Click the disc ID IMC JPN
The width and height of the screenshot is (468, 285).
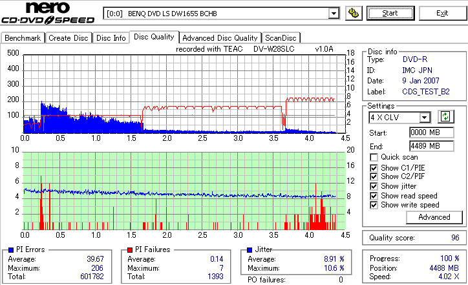point(418,70)
